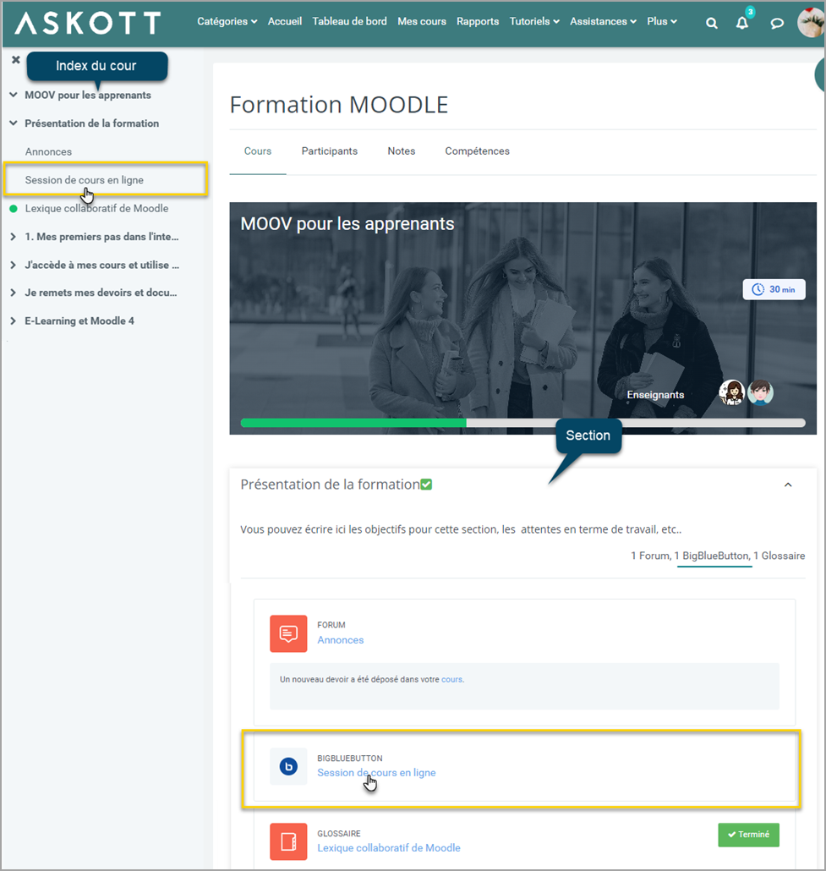Expand J'accède à mes cours section

point(14,265)
